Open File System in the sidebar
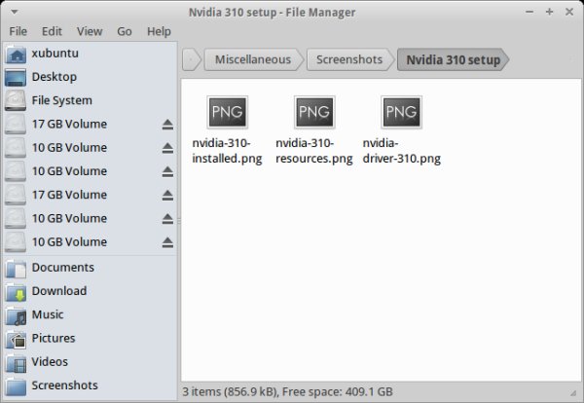 point(90,100)
